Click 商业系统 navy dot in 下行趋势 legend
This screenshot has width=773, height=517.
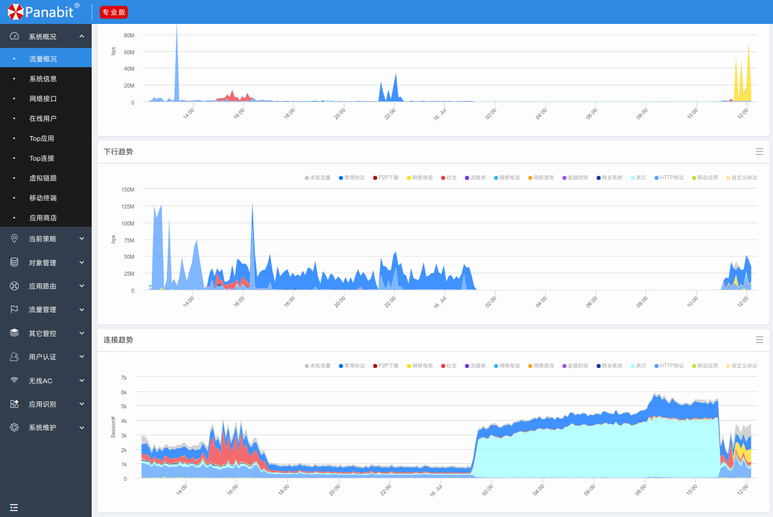[598, 178]
